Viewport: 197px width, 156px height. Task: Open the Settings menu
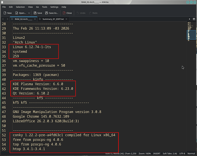pyautogui.click(x=54, y=7)
